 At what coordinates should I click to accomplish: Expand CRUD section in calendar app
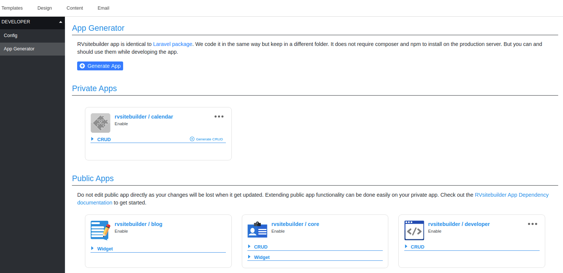[x=92, y=139]
